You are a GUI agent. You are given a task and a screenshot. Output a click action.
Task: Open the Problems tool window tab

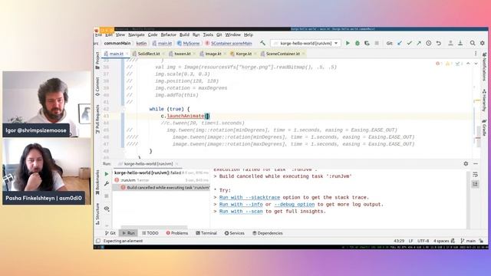point(177,233)
